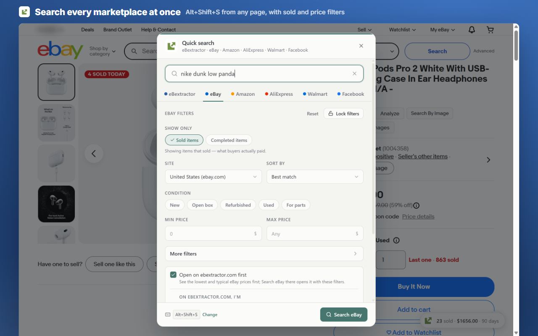538x336 pixels.
Task: Click the sold stats badge logo
Action: 428,321
